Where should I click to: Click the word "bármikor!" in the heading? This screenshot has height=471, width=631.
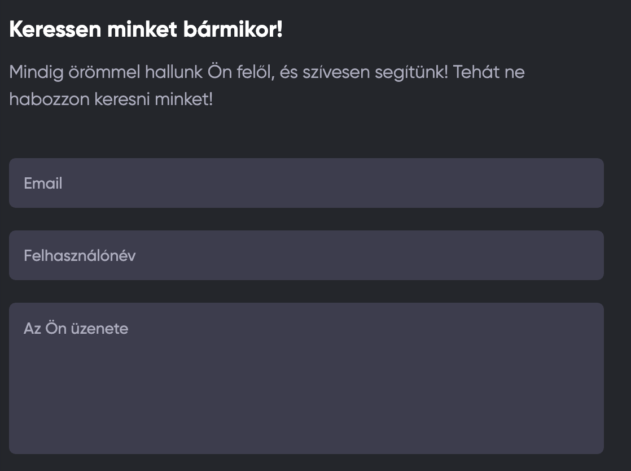[233, 29]
